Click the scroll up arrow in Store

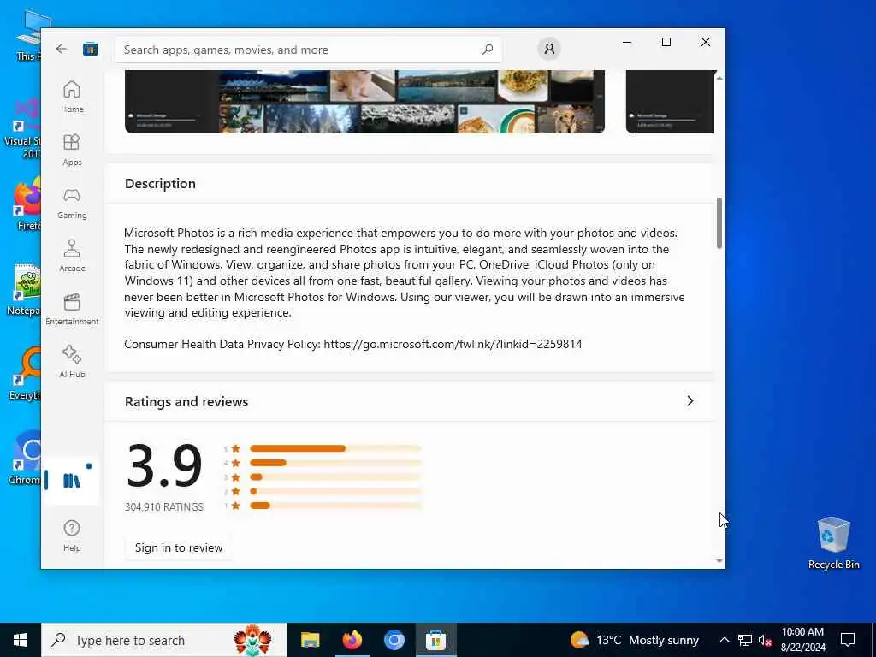tap(719, 78)
